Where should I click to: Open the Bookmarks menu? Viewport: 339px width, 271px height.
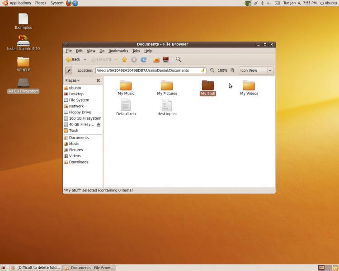[x=118, y=51]
